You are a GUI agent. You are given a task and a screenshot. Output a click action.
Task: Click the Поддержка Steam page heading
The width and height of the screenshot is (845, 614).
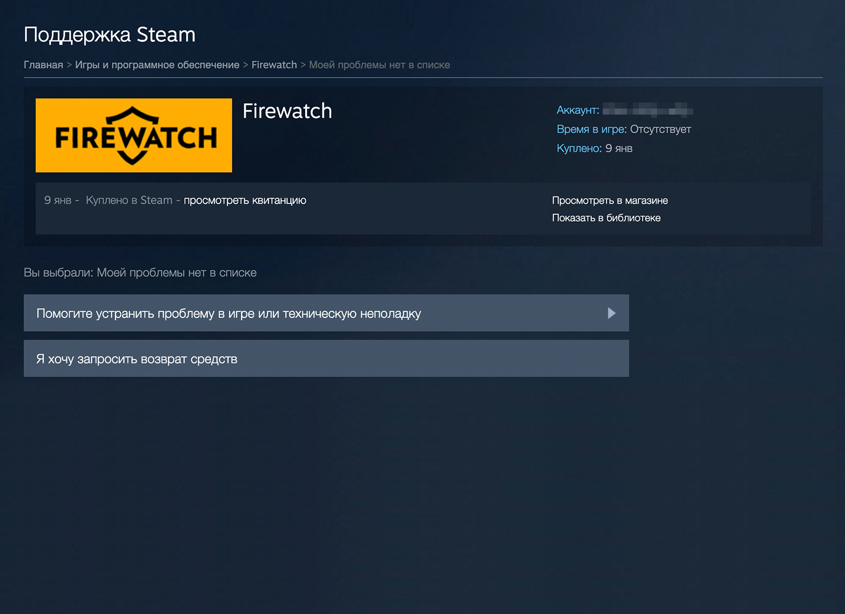(x=110, y=35)
